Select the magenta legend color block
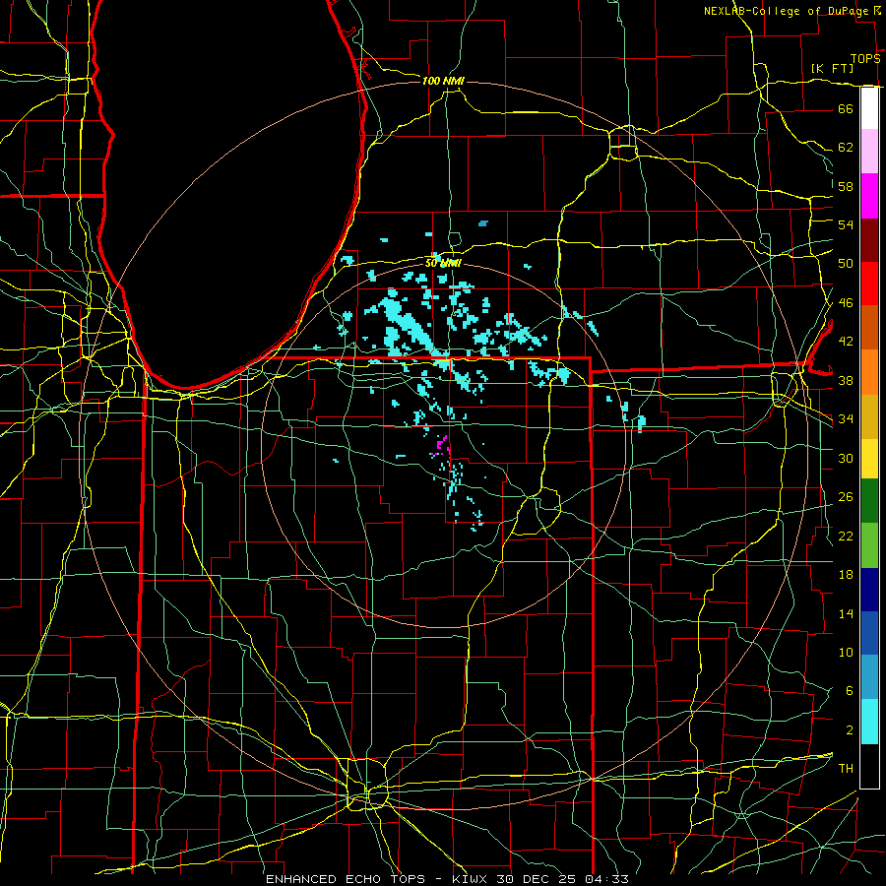This screenshot has width=886, height=886. (x=869, y=196)
